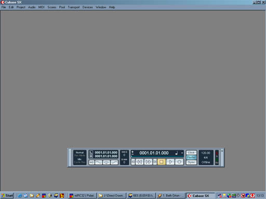266x199 pixels.
Task: Click the Rewind button
Action: coord(139,162)
